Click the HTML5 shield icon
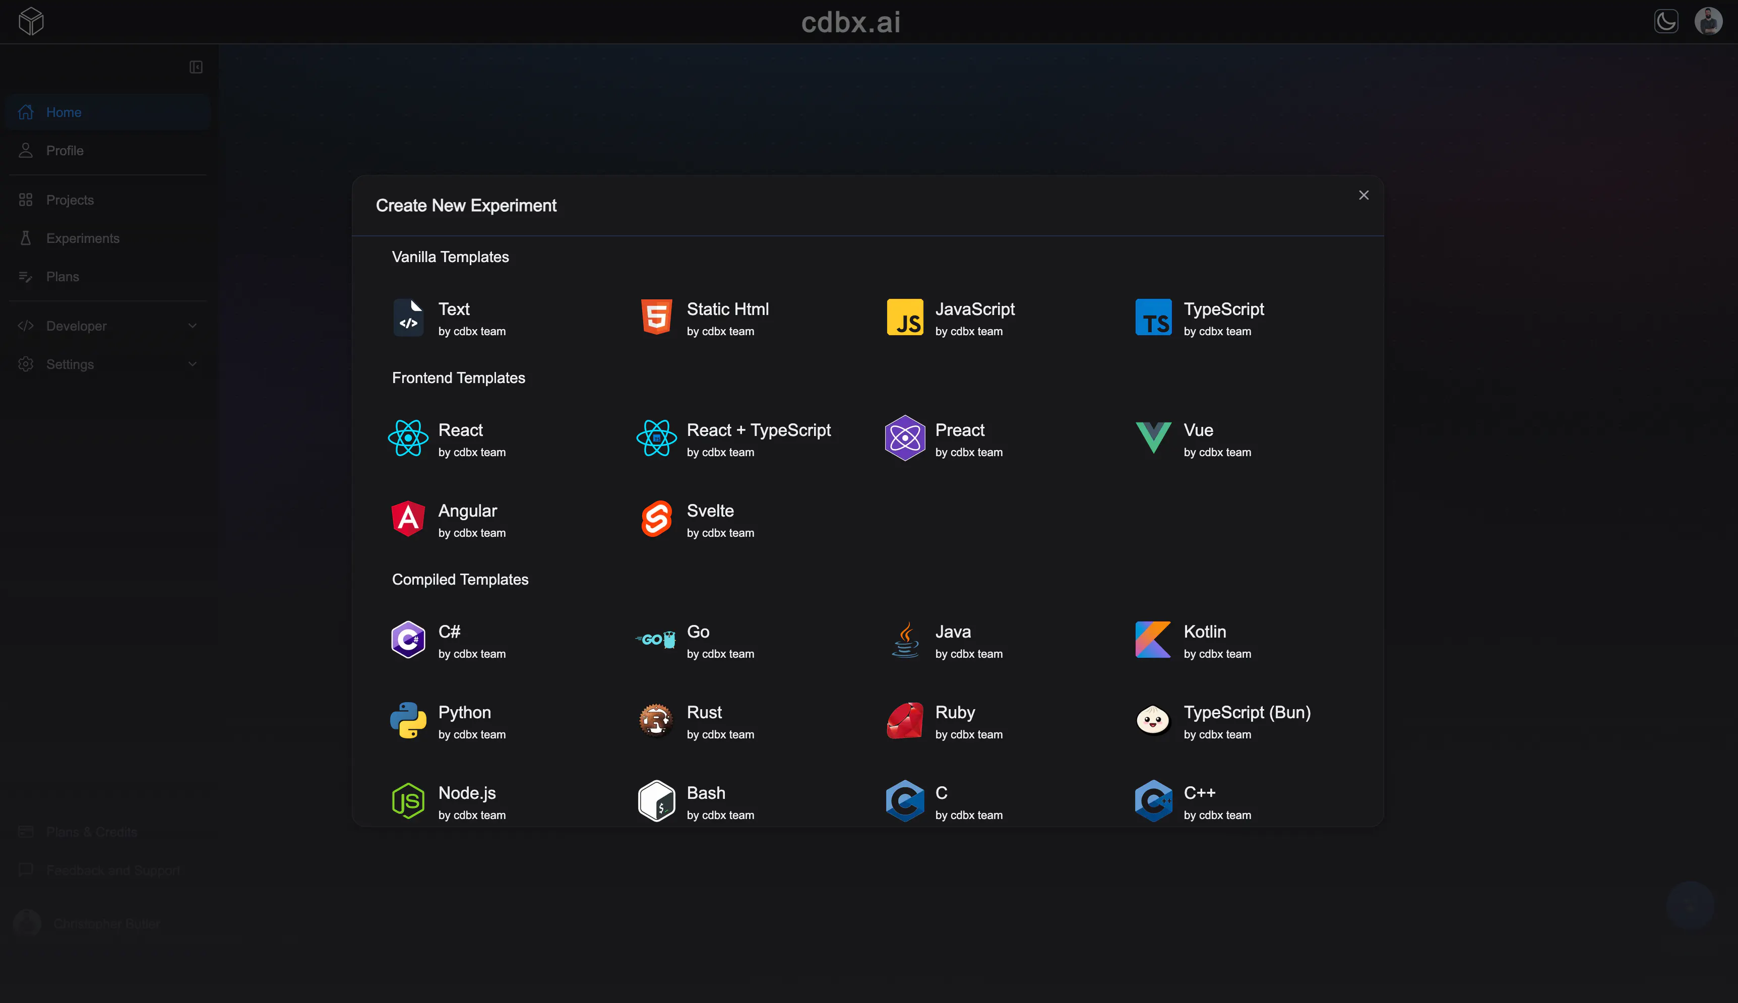The height and width of the screenshot is (1003, 1738). (x=656, y=317)
